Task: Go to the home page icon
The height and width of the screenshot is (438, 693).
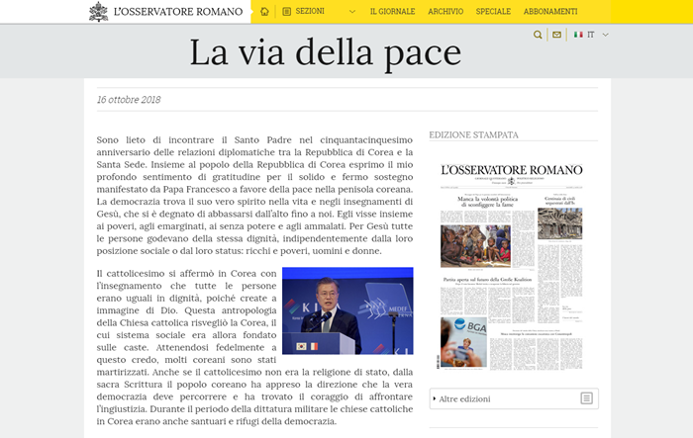Action: (x=264, y=12)
